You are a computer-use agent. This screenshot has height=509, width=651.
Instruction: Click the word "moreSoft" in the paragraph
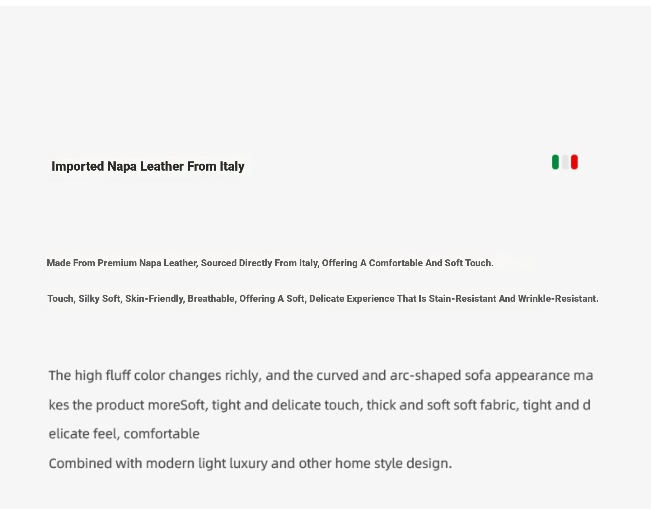click(x=176, y=405)
